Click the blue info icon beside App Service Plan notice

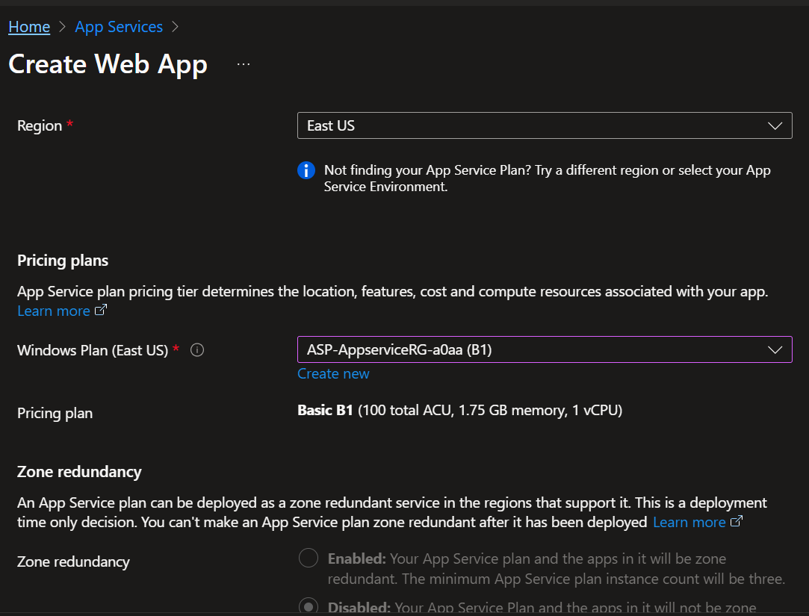tap(306, 170)
